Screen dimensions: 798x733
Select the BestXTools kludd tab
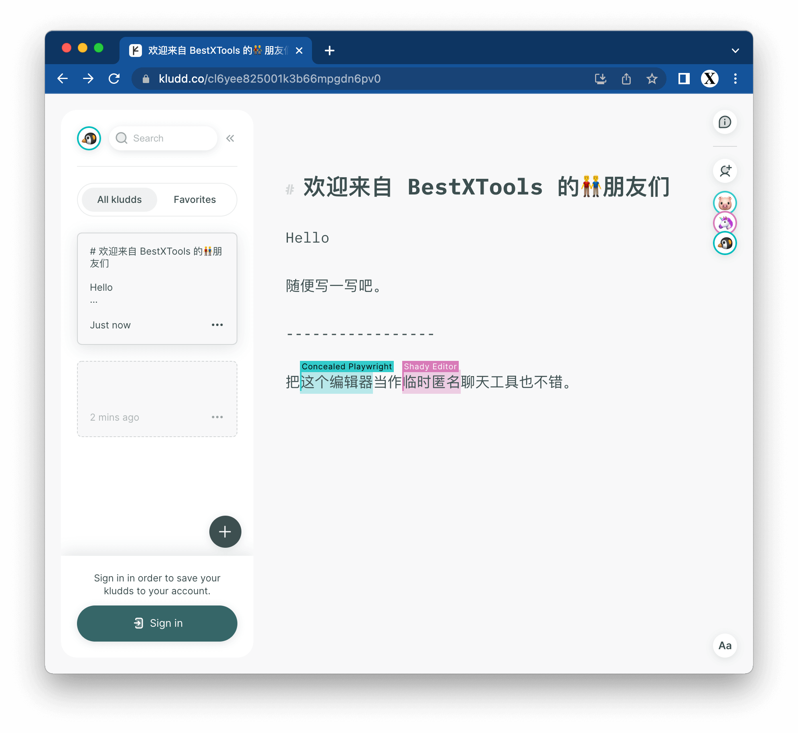tap(216, 51)
